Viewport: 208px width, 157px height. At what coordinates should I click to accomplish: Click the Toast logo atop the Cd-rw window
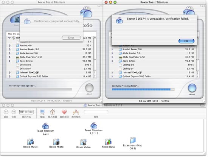pos(189,10)
